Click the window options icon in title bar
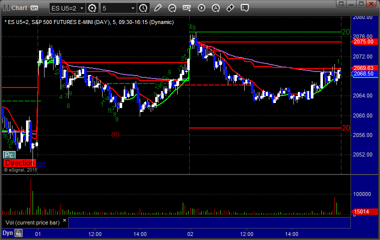This screenshot has height=240, width=380. click(x=341, y=3)
